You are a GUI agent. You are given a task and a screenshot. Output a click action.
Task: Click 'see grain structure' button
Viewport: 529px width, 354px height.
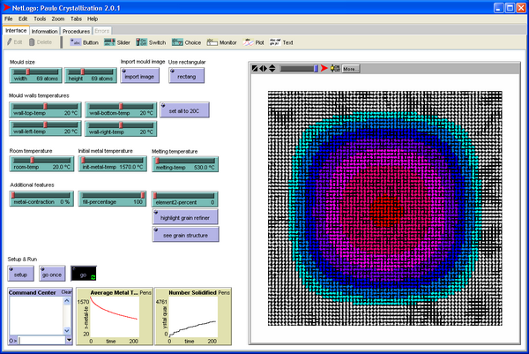[185, 235]
